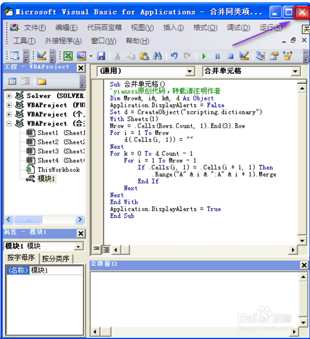This screenshot has height=339, width=310.
Task: Open the 编辑(E) menu
Action: point(66,28)
